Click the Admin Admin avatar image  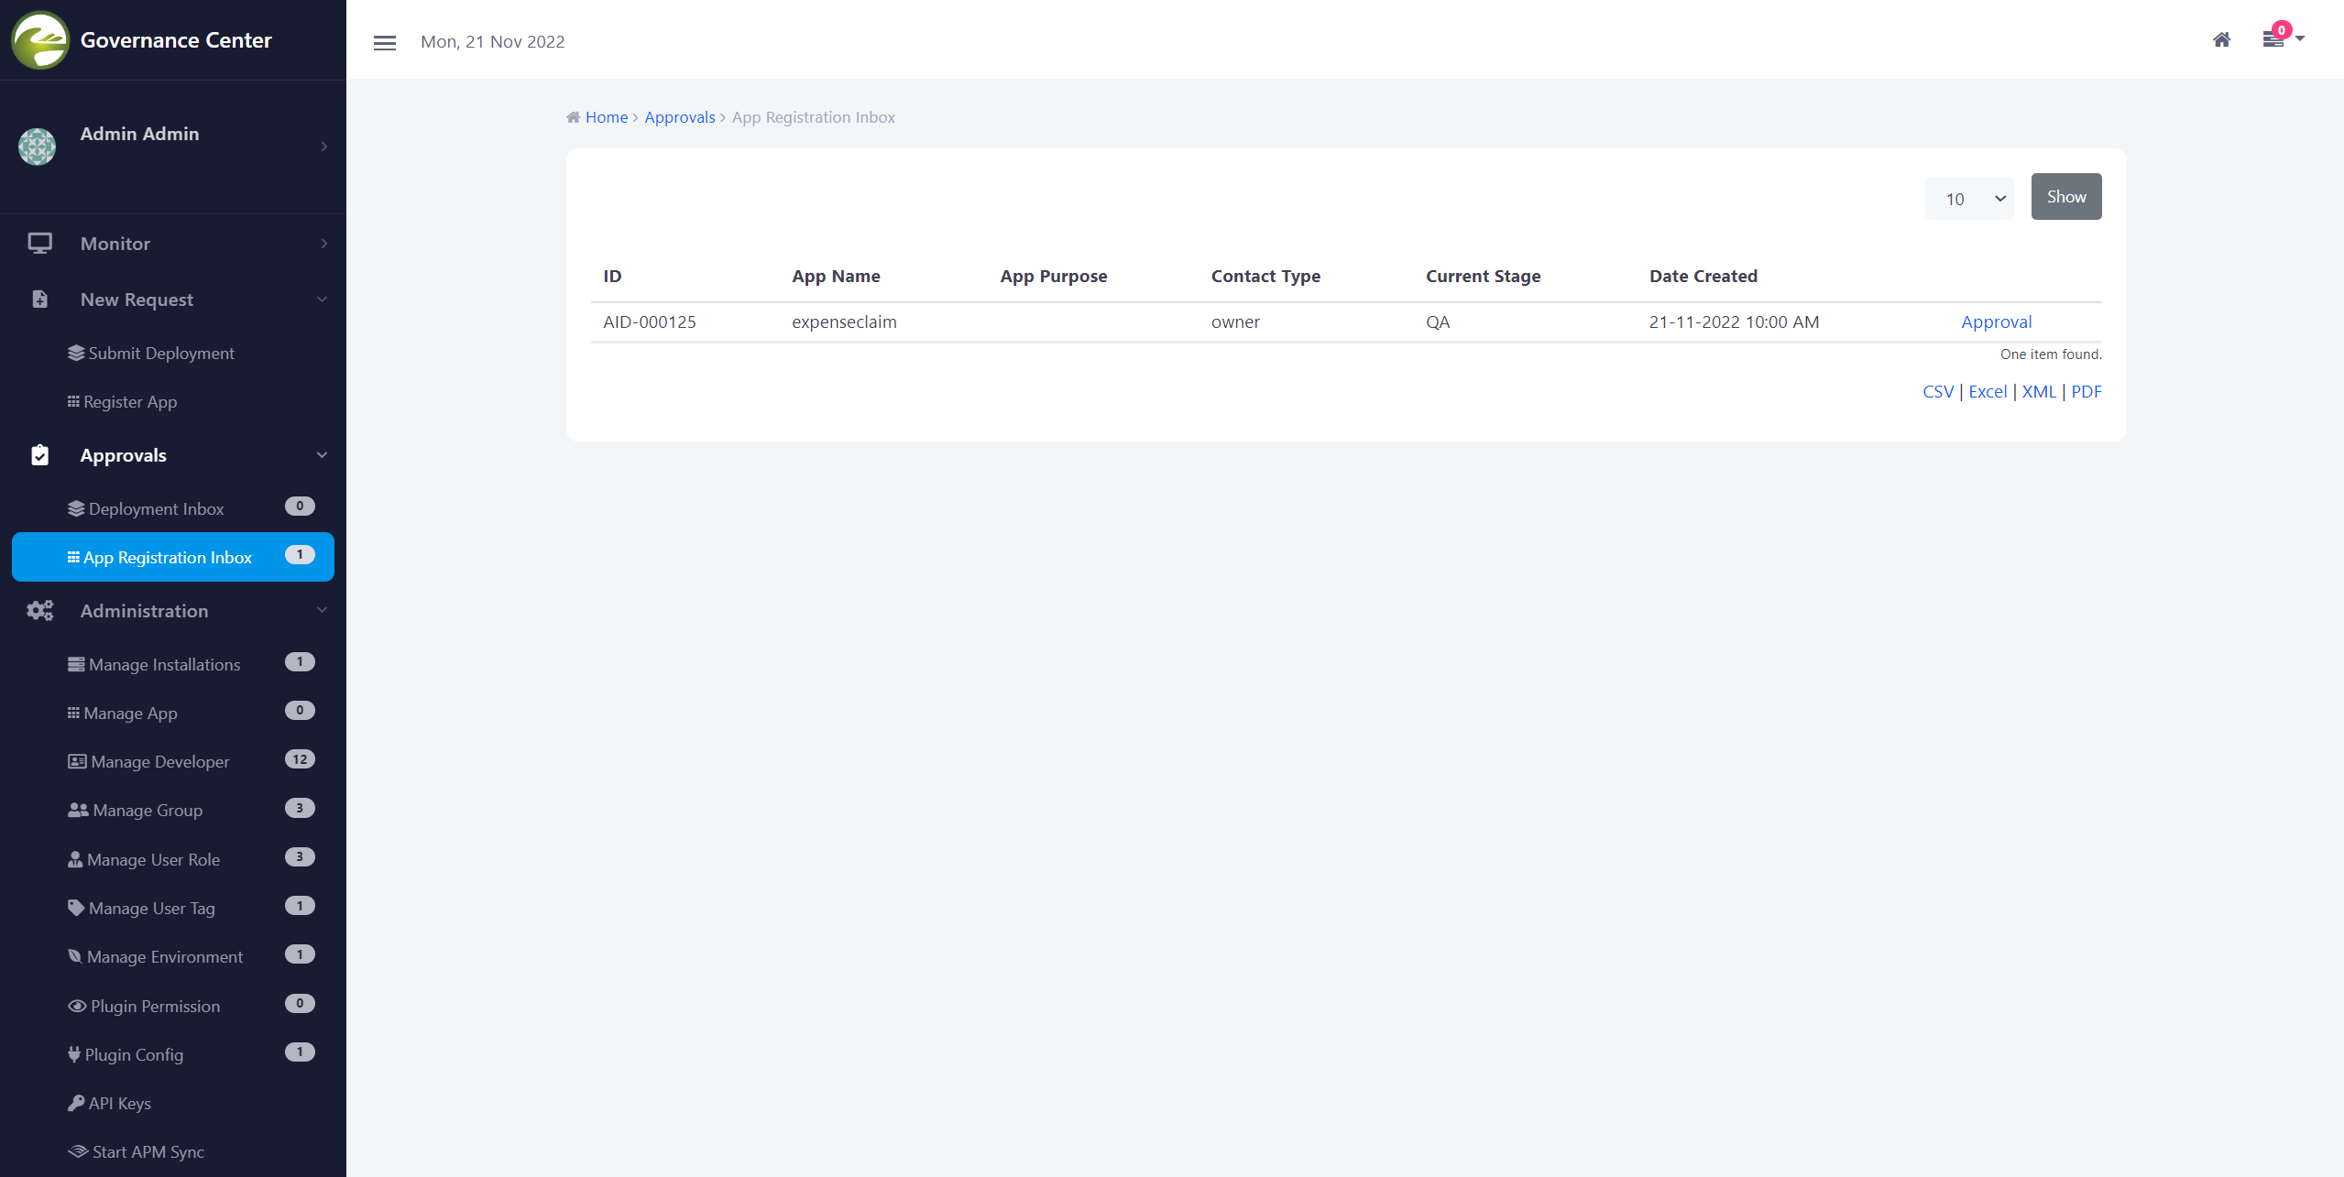point(38,147)
